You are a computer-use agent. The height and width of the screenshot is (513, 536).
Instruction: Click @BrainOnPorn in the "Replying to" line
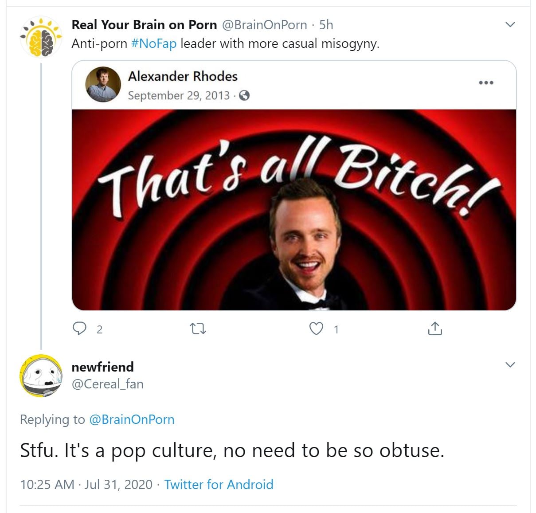(x=132, y=419)
